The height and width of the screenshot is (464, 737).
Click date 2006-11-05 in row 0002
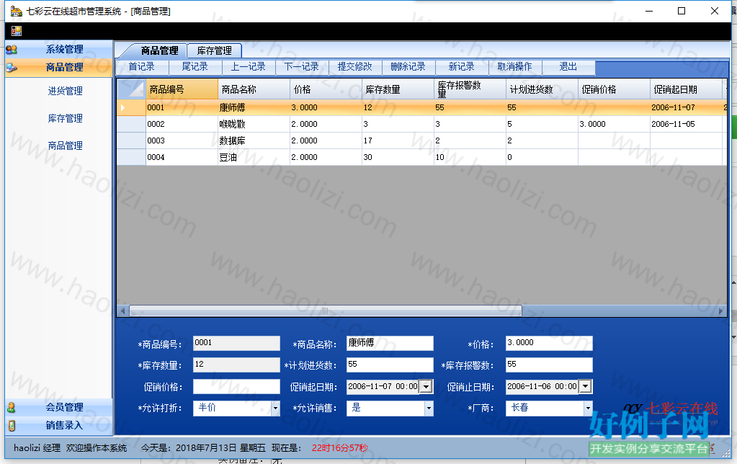(x=687, y=124)
